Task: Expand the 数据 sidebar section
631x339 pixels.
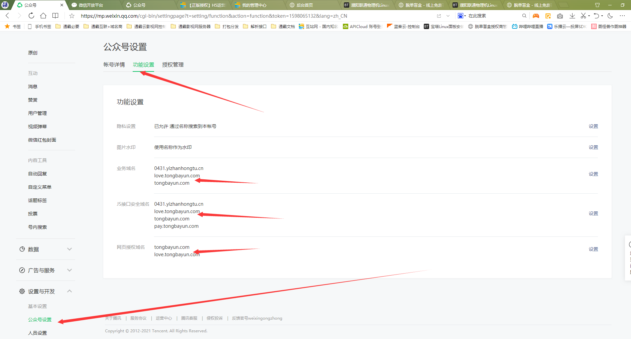Action: coord(45,249)
